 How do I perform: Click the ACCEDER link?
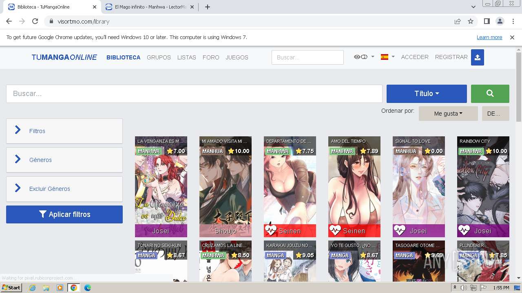[x=415, y=57]
